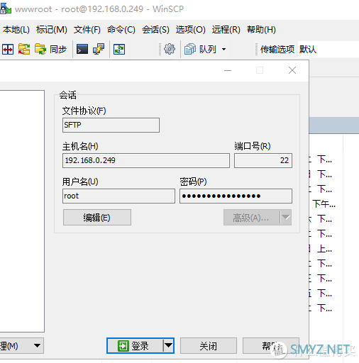The width and height of the screenshot is (359, 363).
Task: Click the port number field showing 22
Action: point(263,160)
